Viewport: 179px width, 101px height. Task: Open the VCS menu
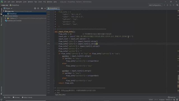(x=44, y=2)
